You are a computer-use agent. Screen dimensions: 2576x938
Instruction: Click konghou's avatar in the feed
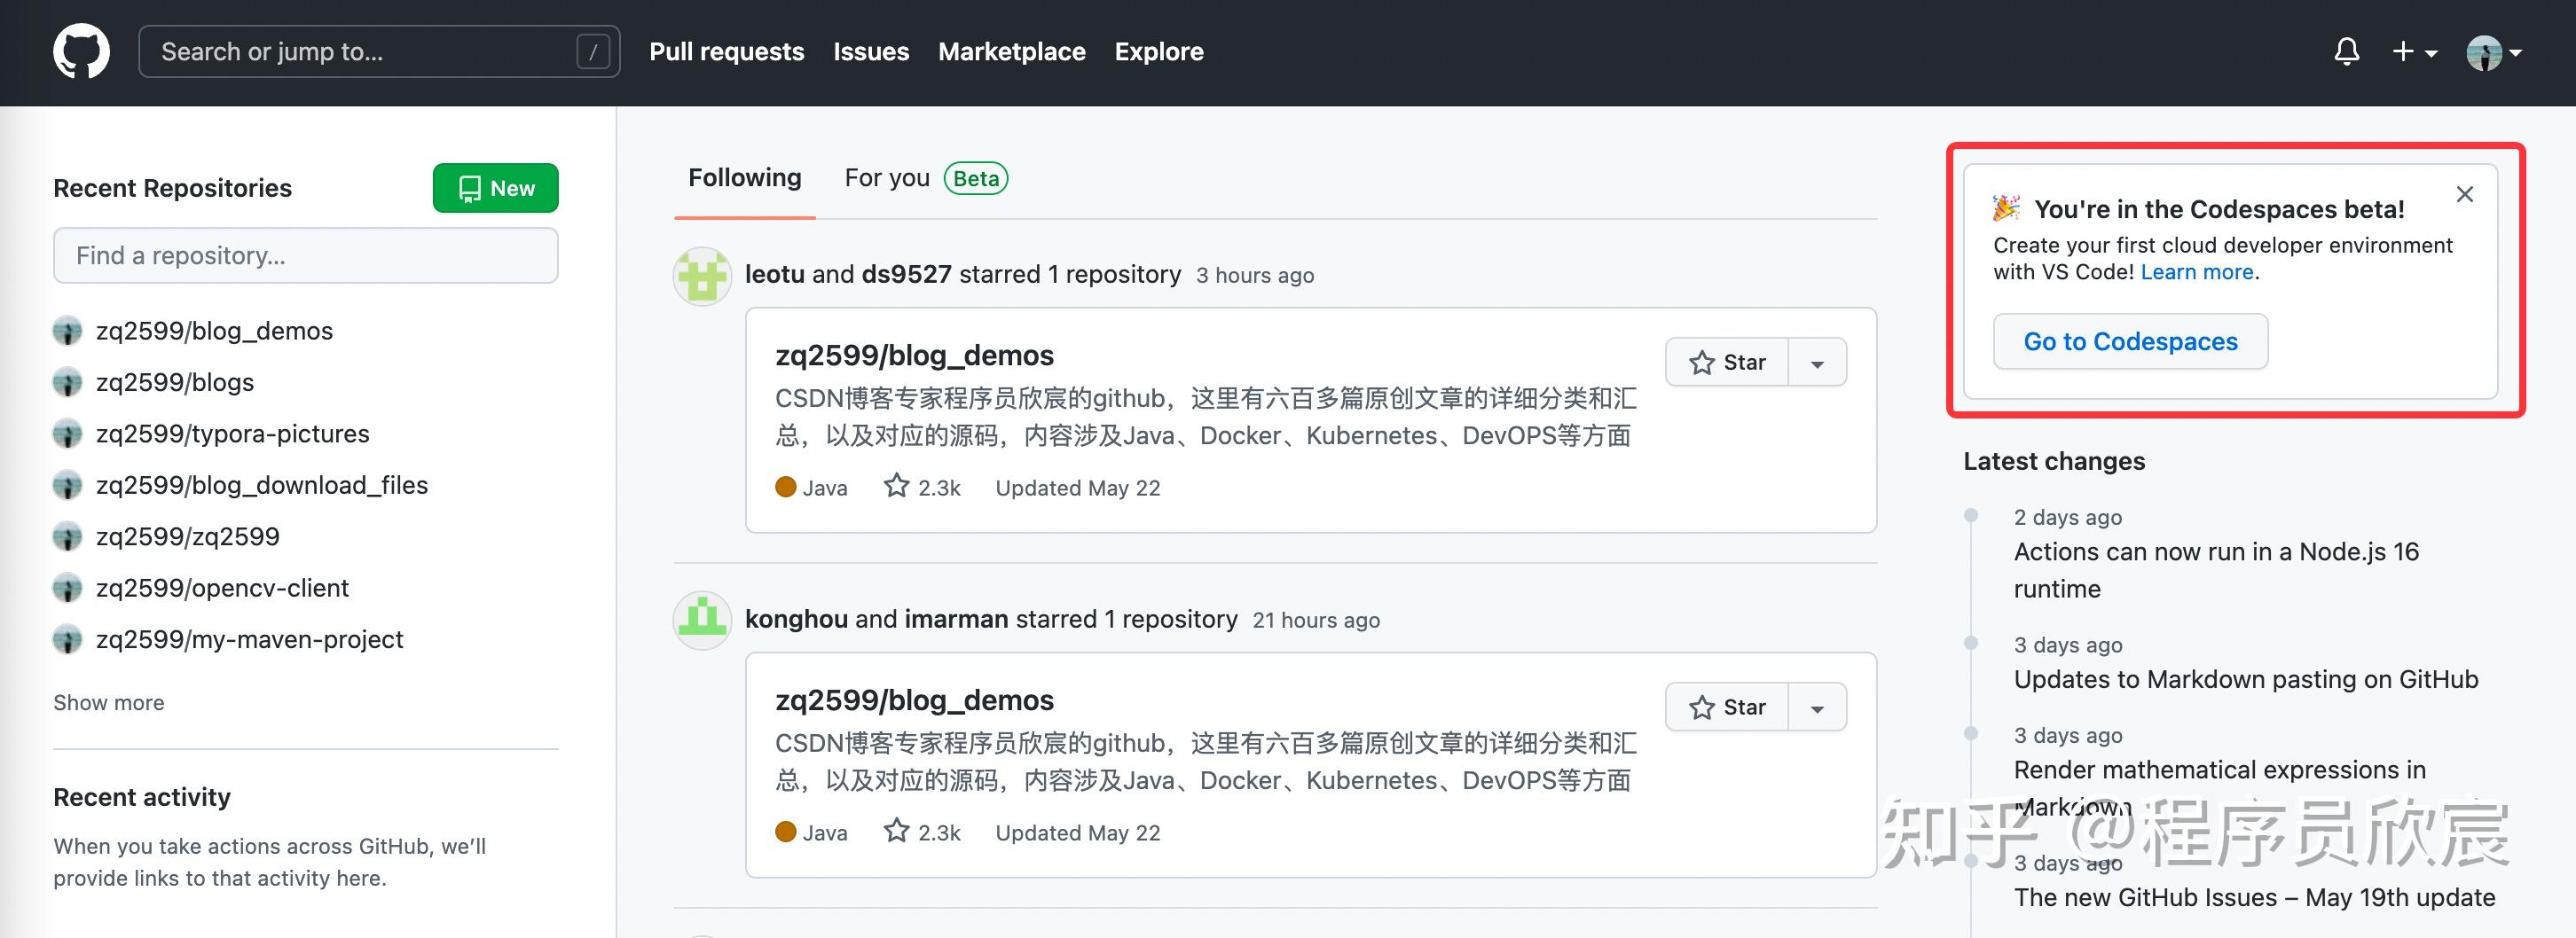(702, 620)
